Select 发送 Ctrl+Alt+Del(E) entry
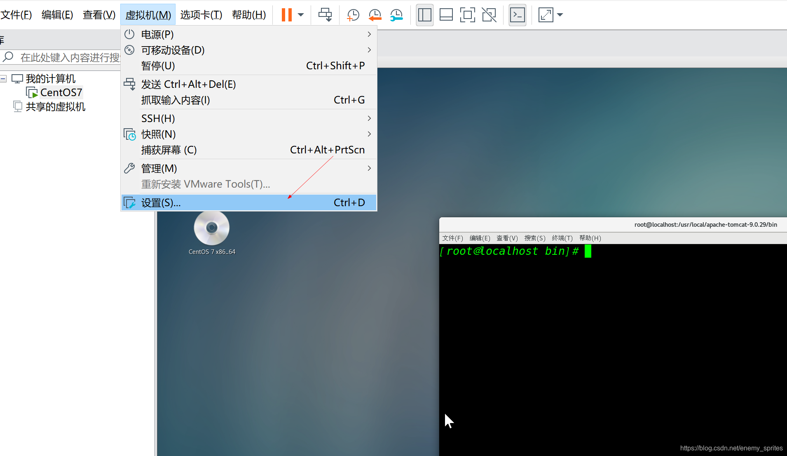Viewport: 787px width, 456px height. coord(249,84)
